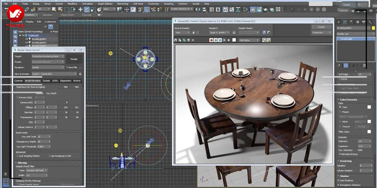Viewport: 377px width, 188px height.
Task: Toggle the 3D Snaps icon
Action: coord(140,9)
